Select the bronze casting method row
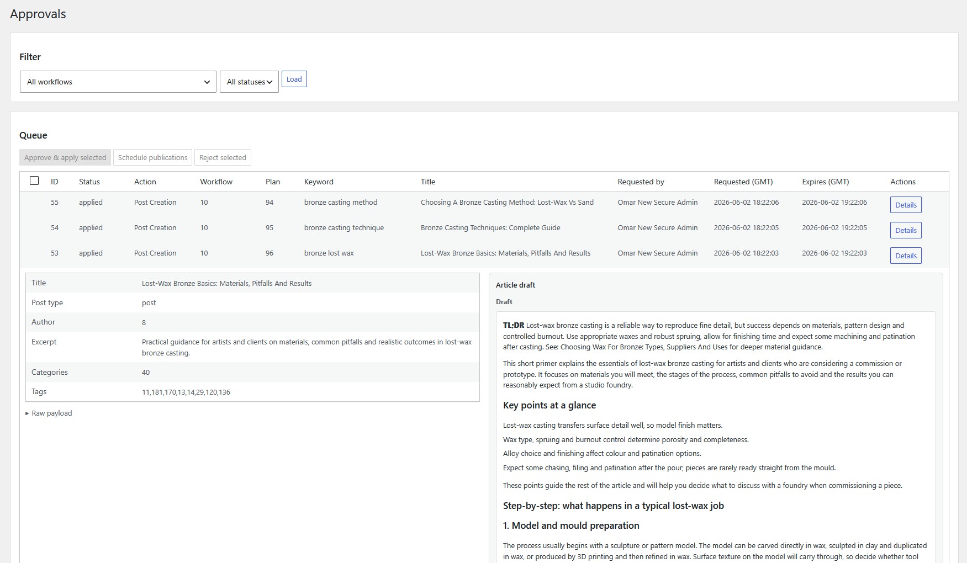967x563 pixels. (x=484, y=203)
